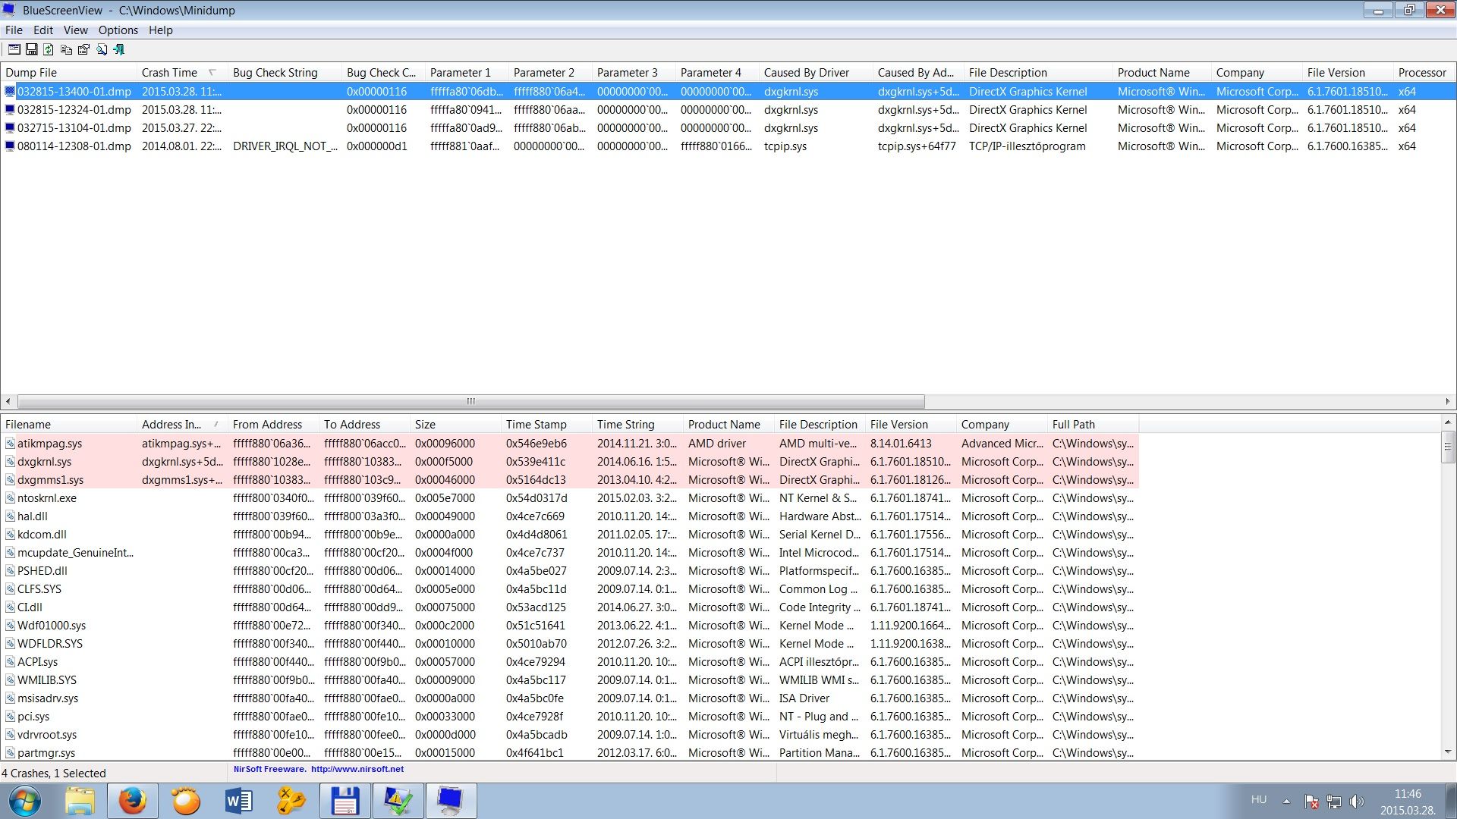This screenshot has height=819, width=1457.
Task: Select the ACPI.sys row
Action: coord(569,662)
